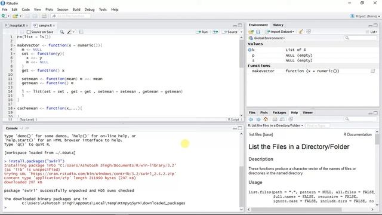Collapse cachemean fold arrow on line 18

(14, 108)
